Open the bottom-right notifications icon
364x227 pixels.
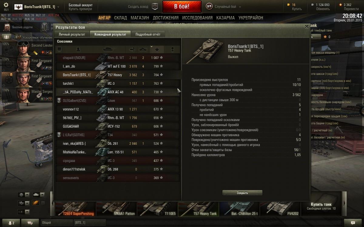click(x=352, y=223)
